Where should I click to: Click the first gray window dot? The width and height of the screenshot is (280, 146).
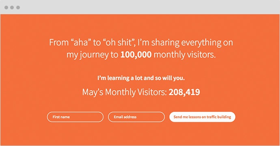pos(6,7)
